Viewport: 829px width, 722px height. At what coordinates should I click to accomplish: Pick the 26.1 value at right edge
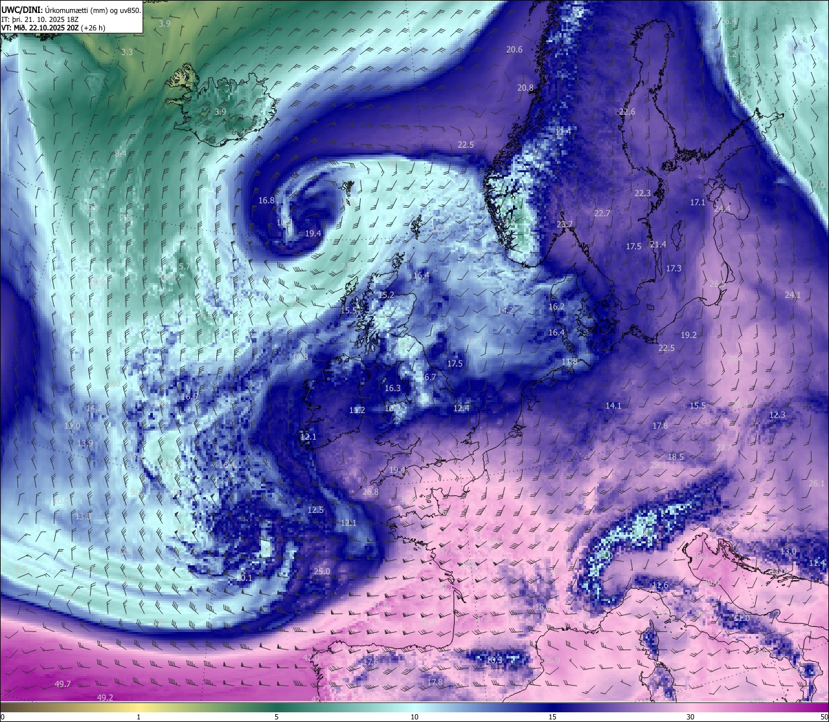pos(817,484)
